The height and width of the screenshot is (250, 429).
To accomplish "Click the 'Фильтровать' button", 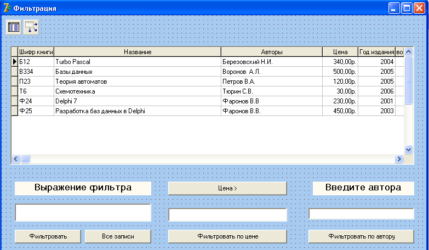I will pos(48,236).
